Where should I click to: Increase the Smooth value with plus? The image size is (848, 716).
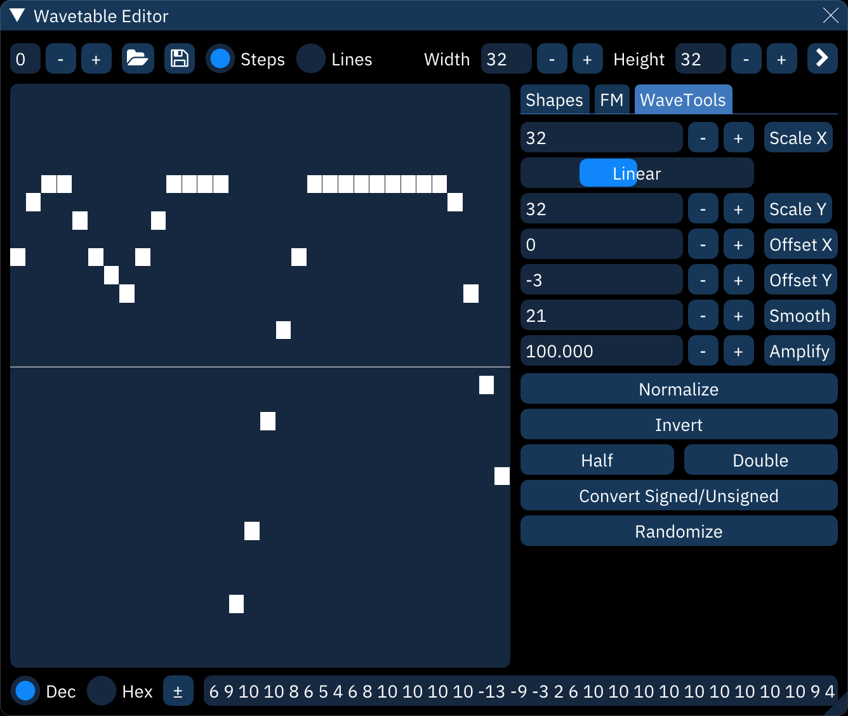click(738, 315)
